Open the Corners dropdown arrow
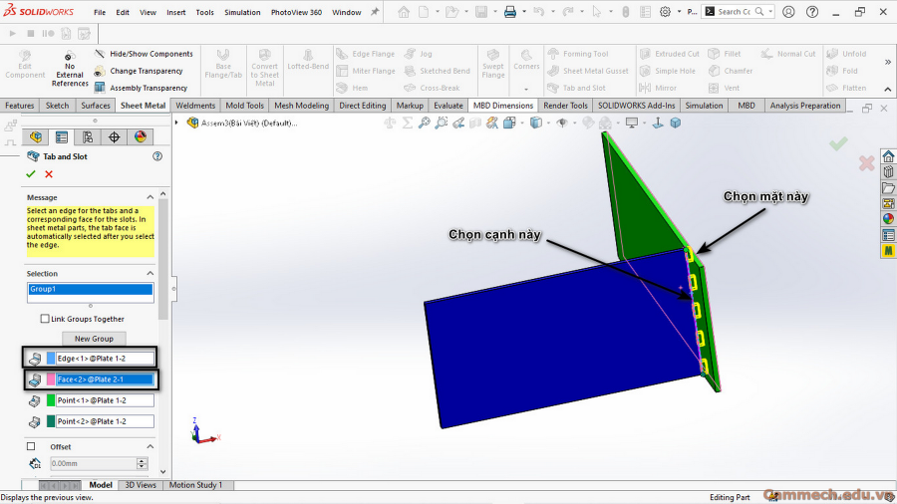The height and width of the screenshot is (504, 897). point(526,89)
